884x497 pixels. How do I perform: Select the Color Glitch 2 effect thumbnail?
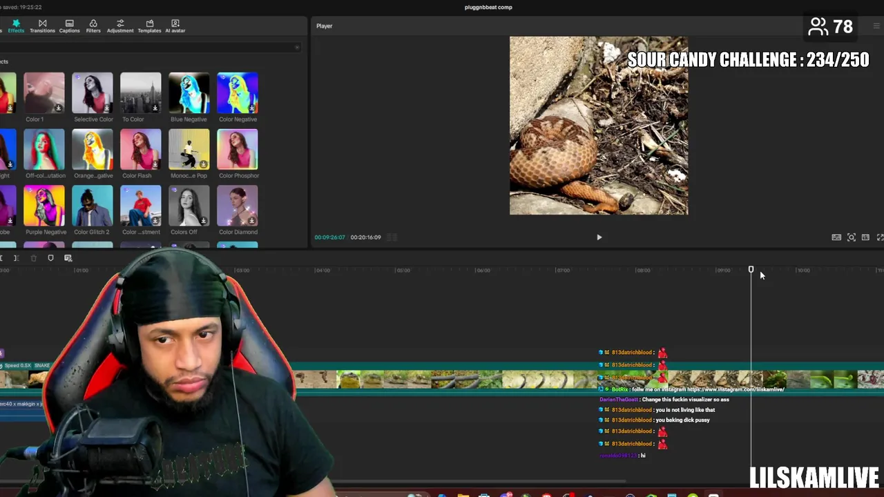coord(93,206)
